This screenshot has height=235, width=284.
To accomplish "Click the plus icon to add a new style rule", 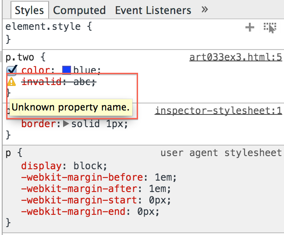I will [x=250, y=27].
